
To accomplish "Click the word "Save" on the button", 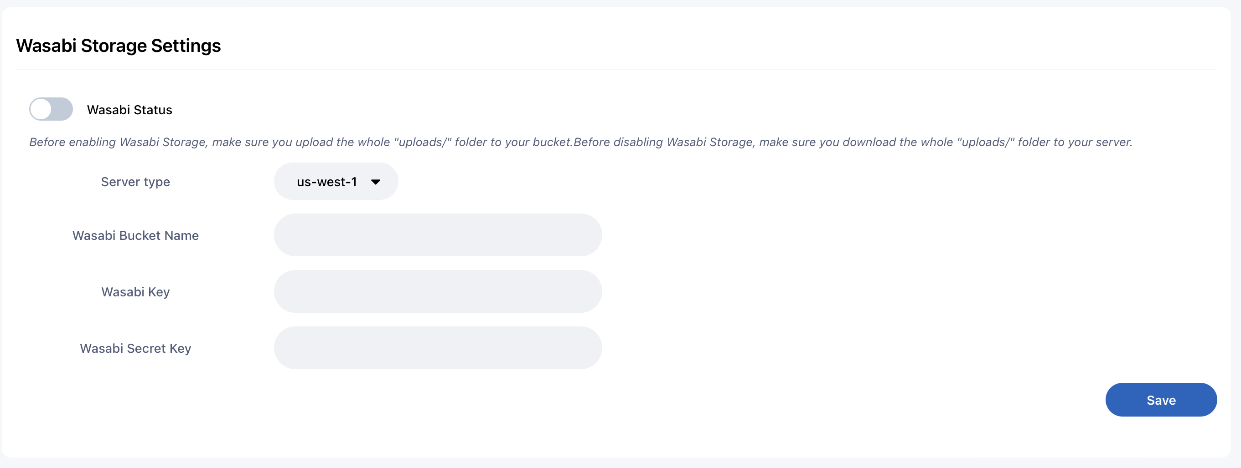I will click(1161, 400).
